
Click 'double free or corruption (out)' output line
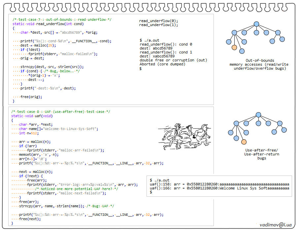173,60
